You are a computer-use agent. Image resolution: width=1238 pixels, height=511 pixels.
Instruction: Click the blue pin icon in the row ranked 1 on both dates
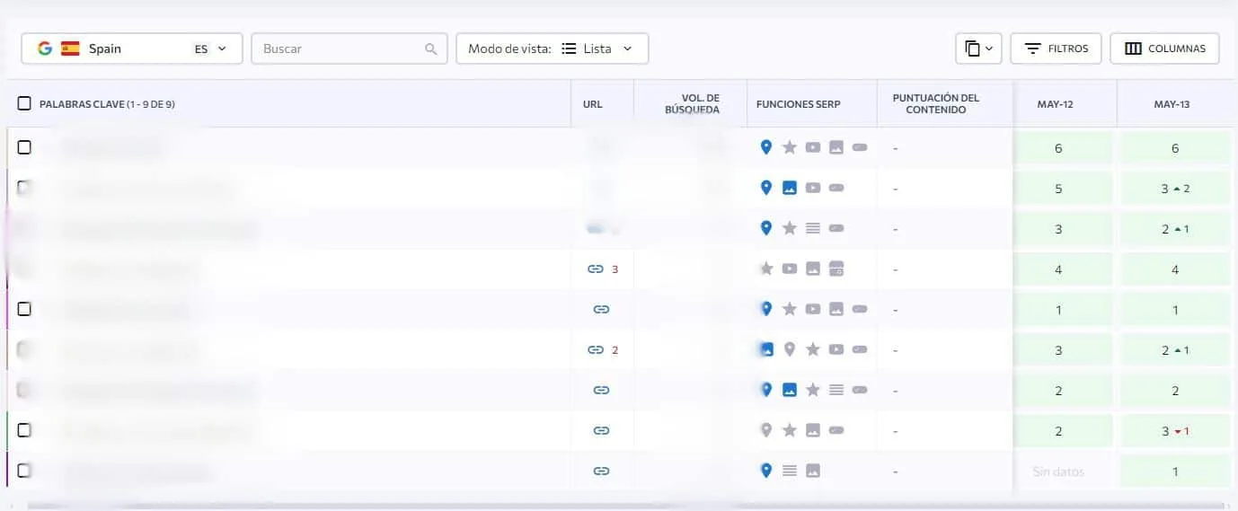pos(766,309)
